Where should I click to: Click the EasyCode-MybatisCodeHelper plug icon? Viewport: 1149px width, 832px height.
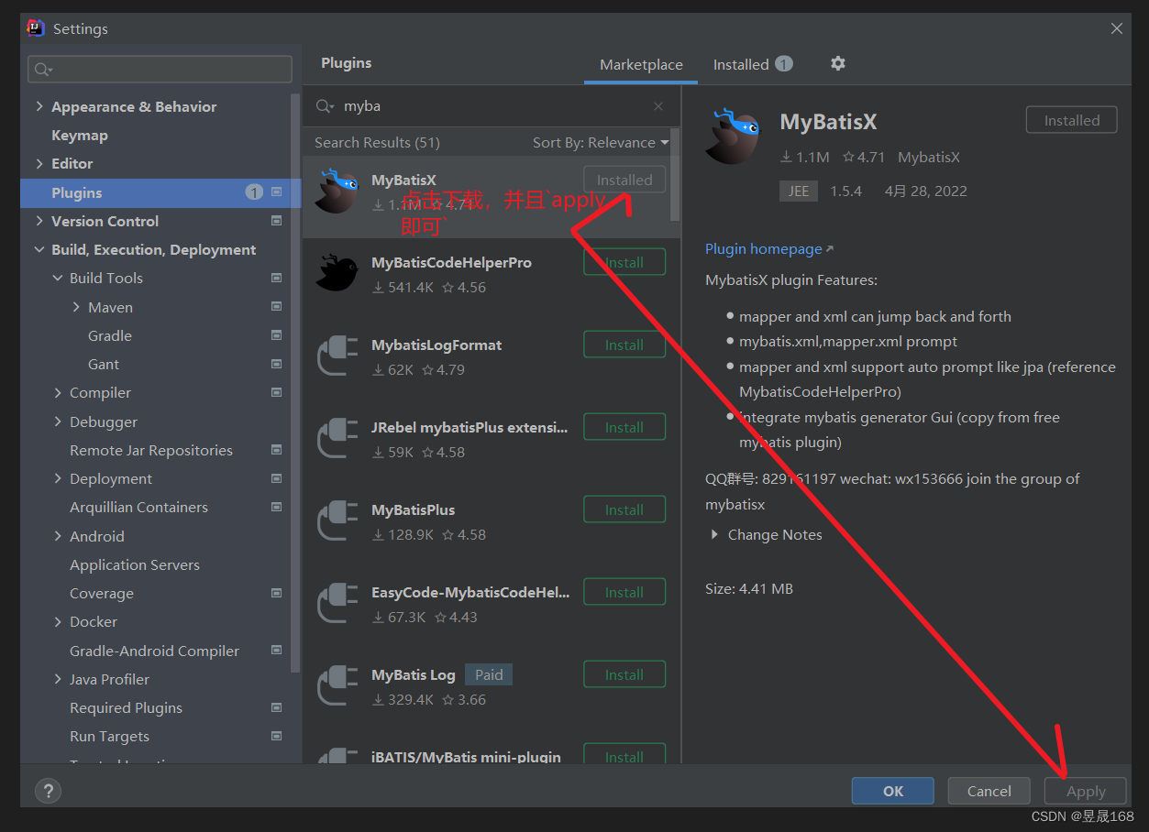[337, 602]
